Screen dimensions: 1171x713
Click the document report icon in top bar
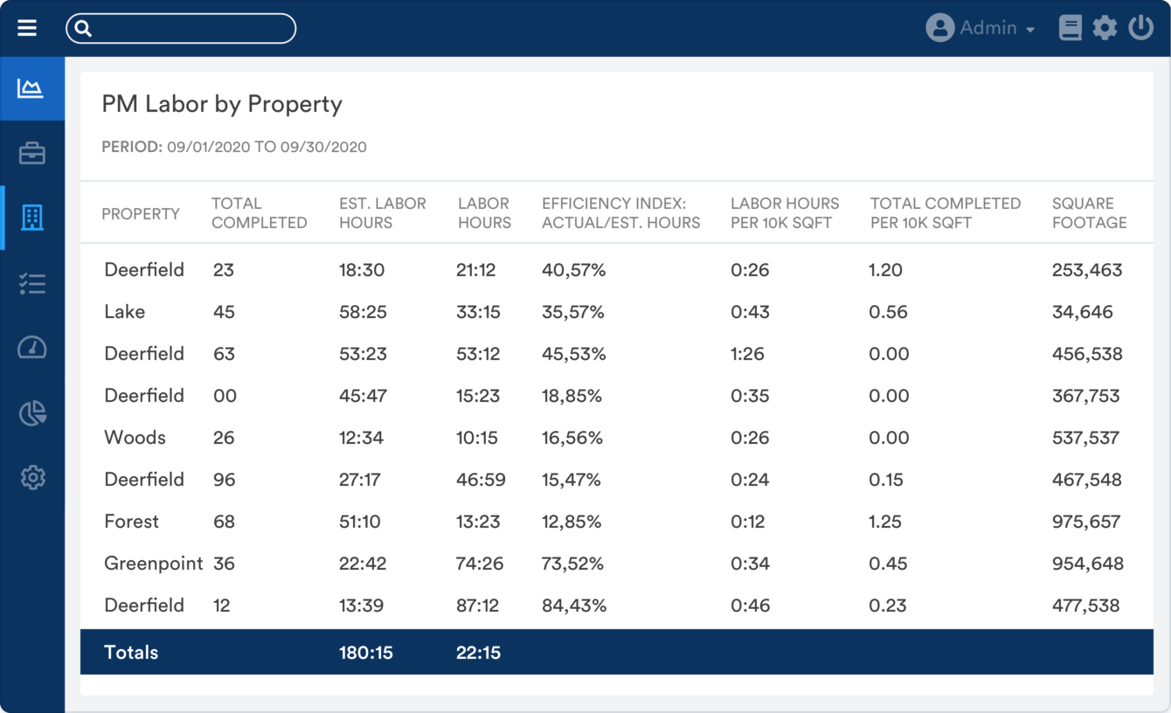point(1070,27)
